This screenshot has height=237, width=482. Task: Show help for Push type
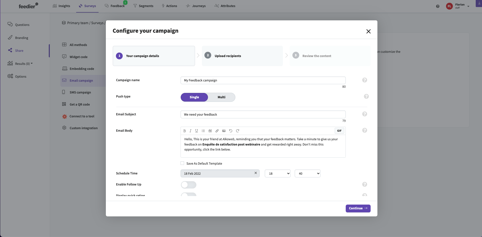[x=366, y=96]
